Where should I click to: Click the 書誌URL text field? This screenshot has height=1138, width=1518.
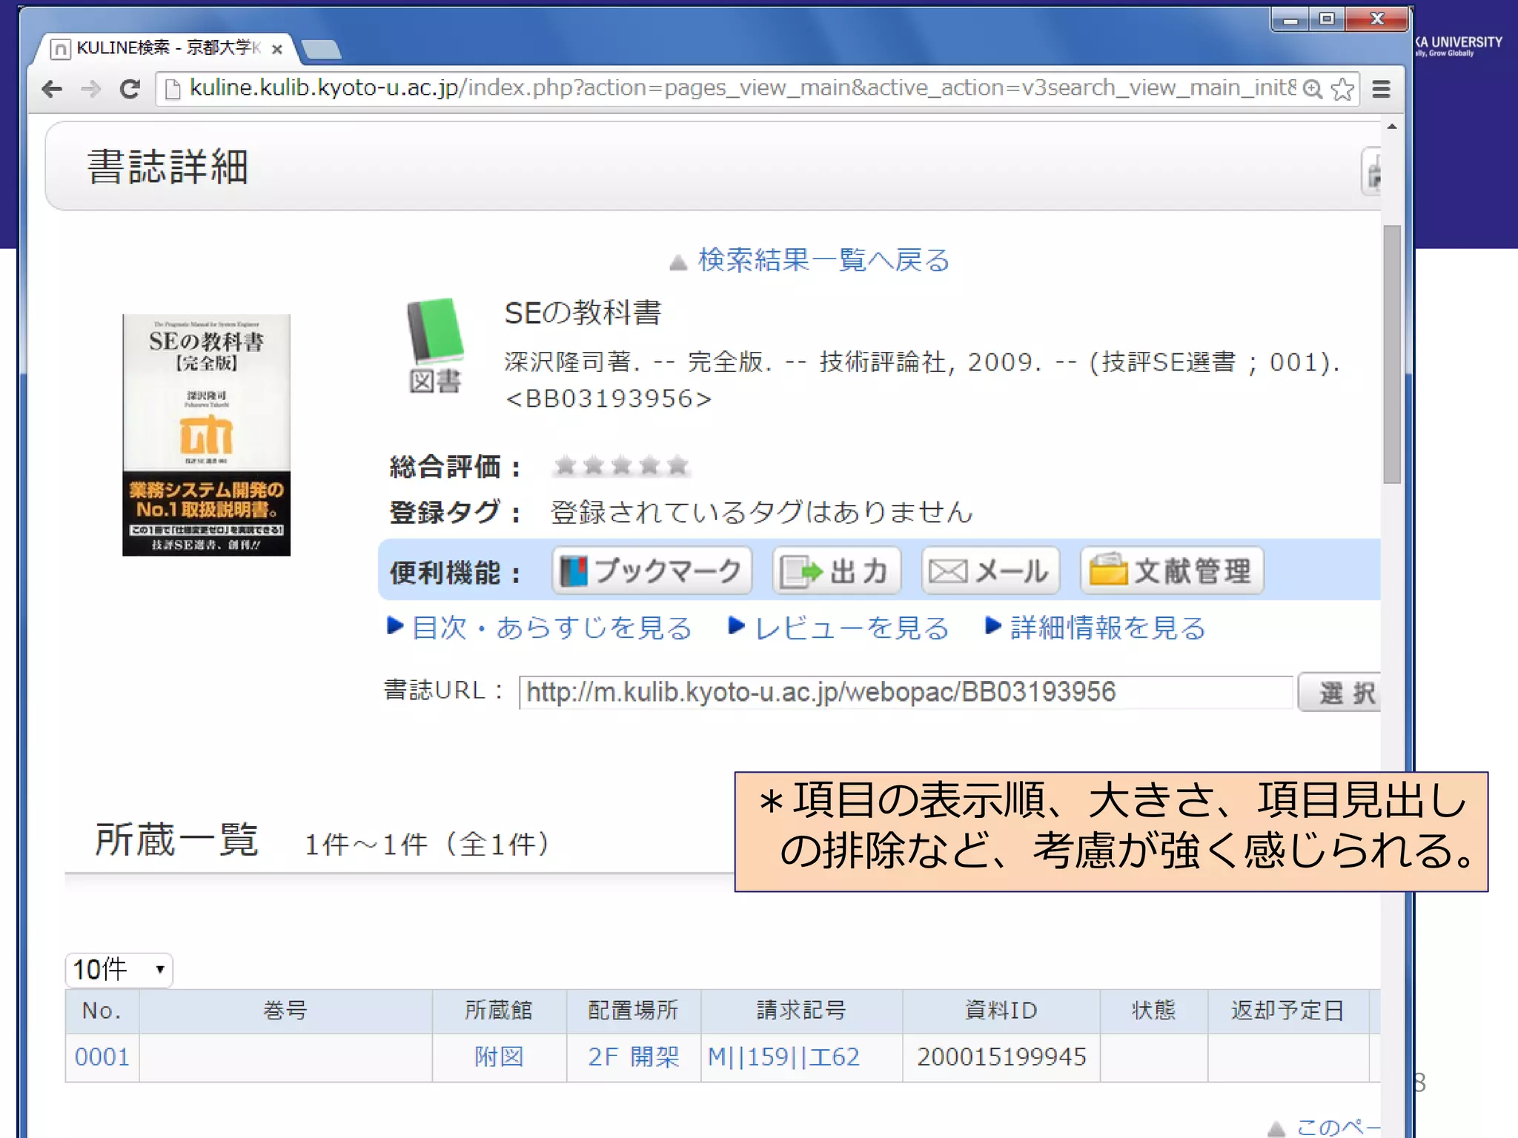point(904,693)
